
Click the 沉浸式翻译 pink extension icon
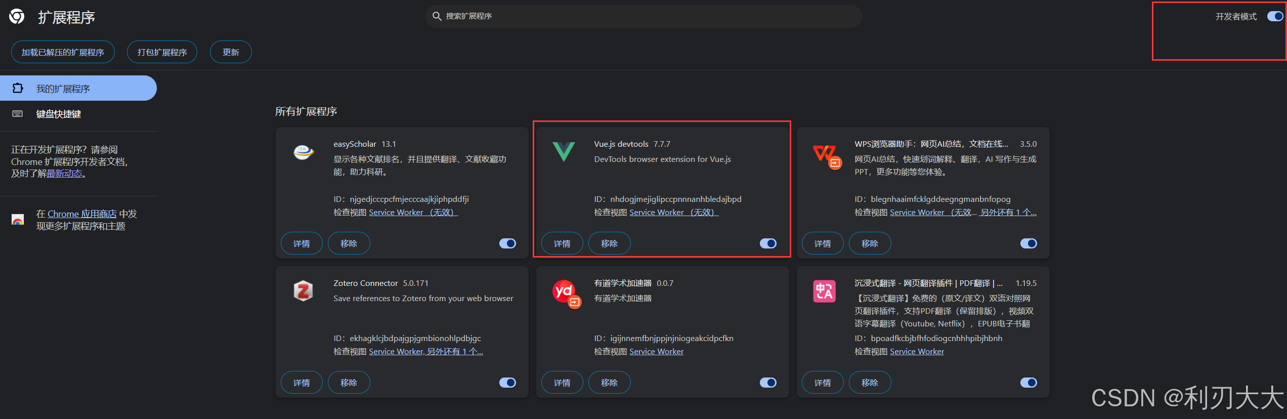824,291
